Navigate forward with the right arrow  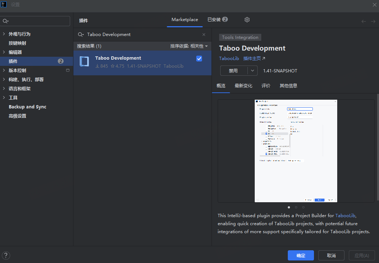[373, 21]
